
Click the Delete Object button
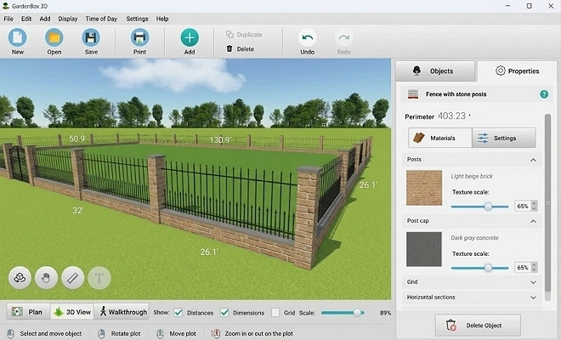click(x=478, y=325)
